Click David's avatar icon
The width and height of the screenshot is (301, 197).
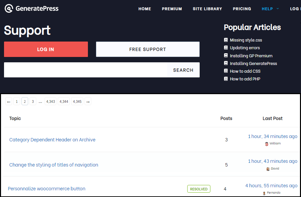(x=268, y=169)
